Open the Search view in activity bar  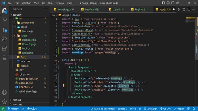(x=4, y=20)
